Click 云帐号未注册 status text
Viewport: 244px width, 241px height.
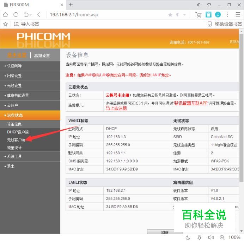[x=117, y=95]
